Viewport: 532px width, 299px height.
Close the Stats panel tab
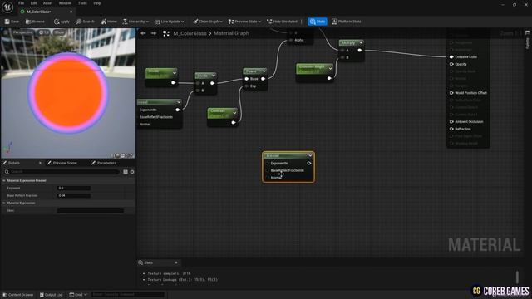[x=176, y=262]
